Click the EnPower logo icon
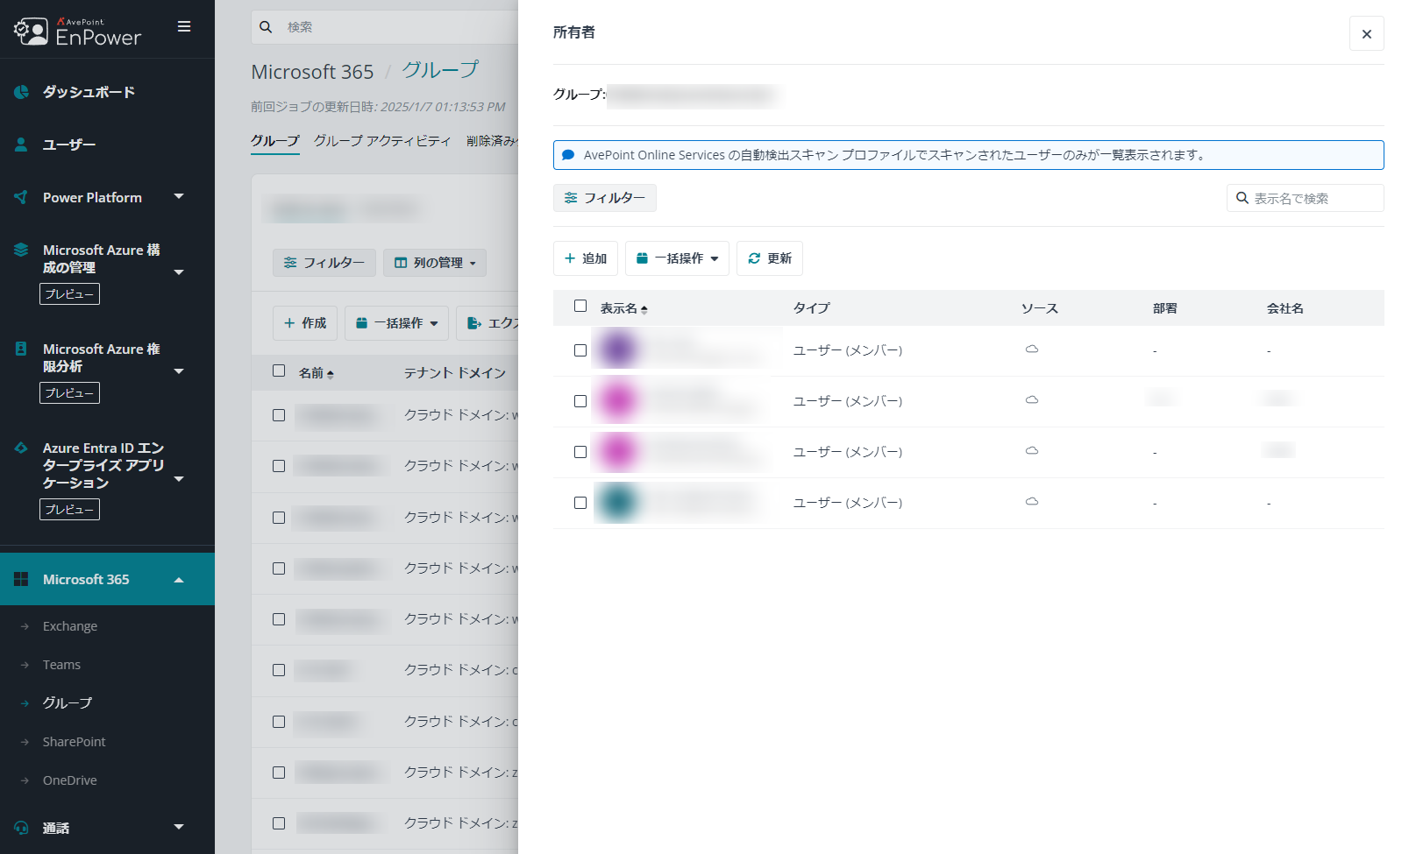 click(31, 32)
